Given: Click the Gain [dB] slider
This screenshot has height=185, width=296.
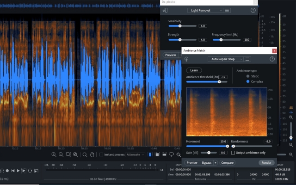Looking at the screenshot, I should tap(209, 153).
